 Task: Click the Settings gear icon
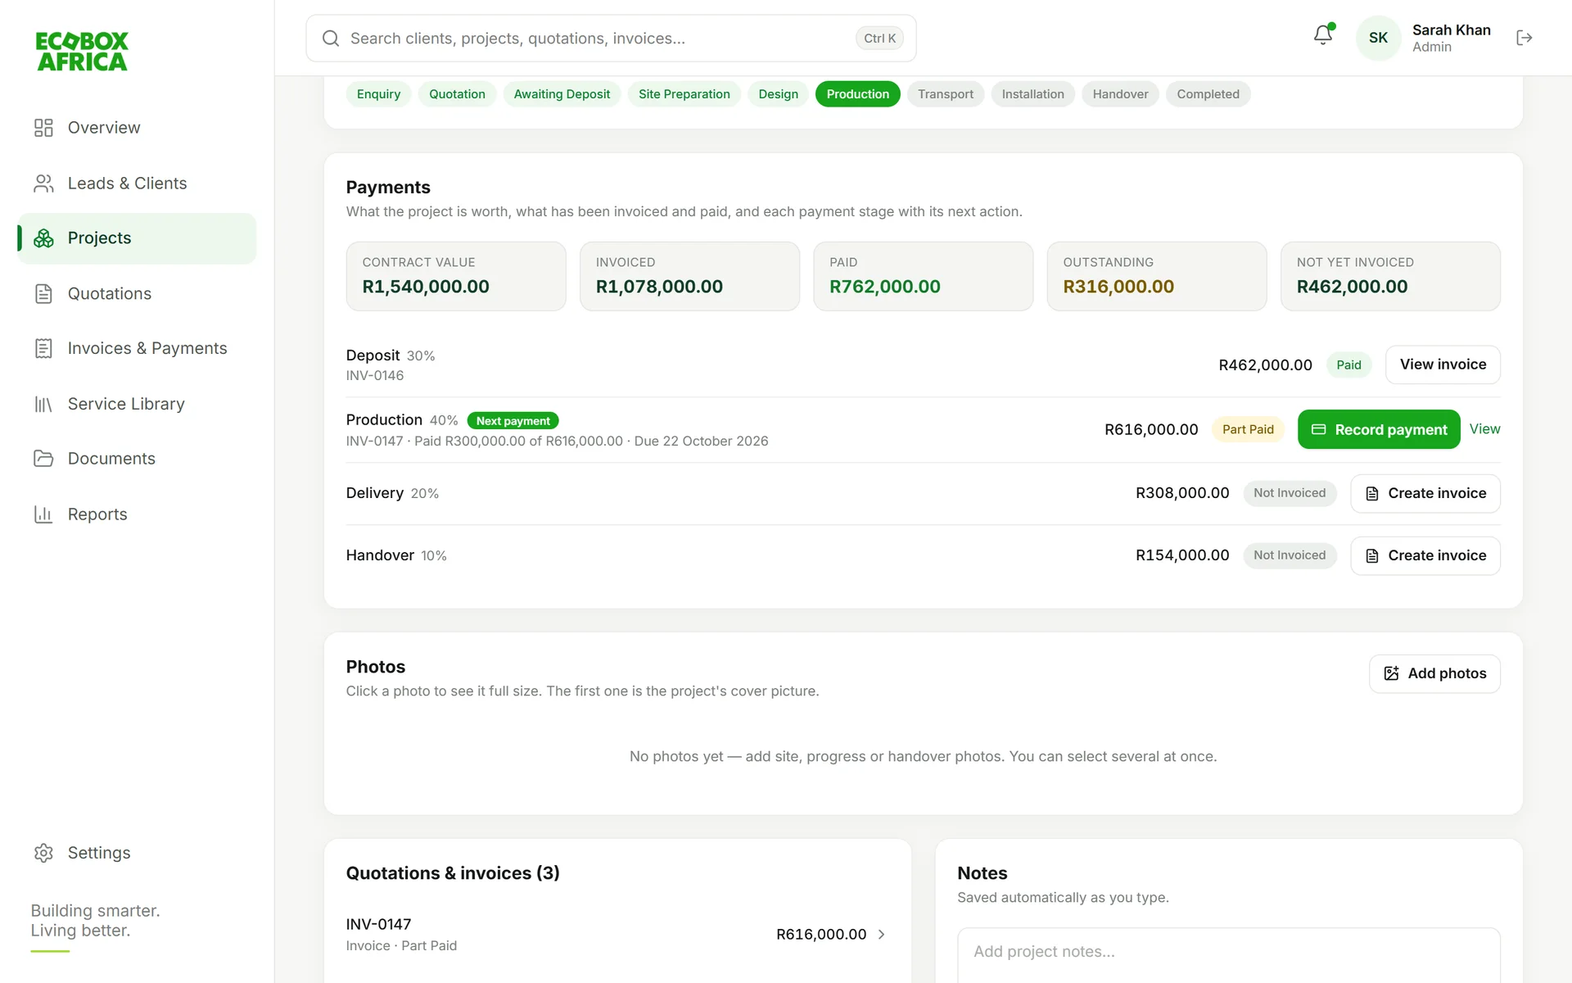(x=43, y=853)
